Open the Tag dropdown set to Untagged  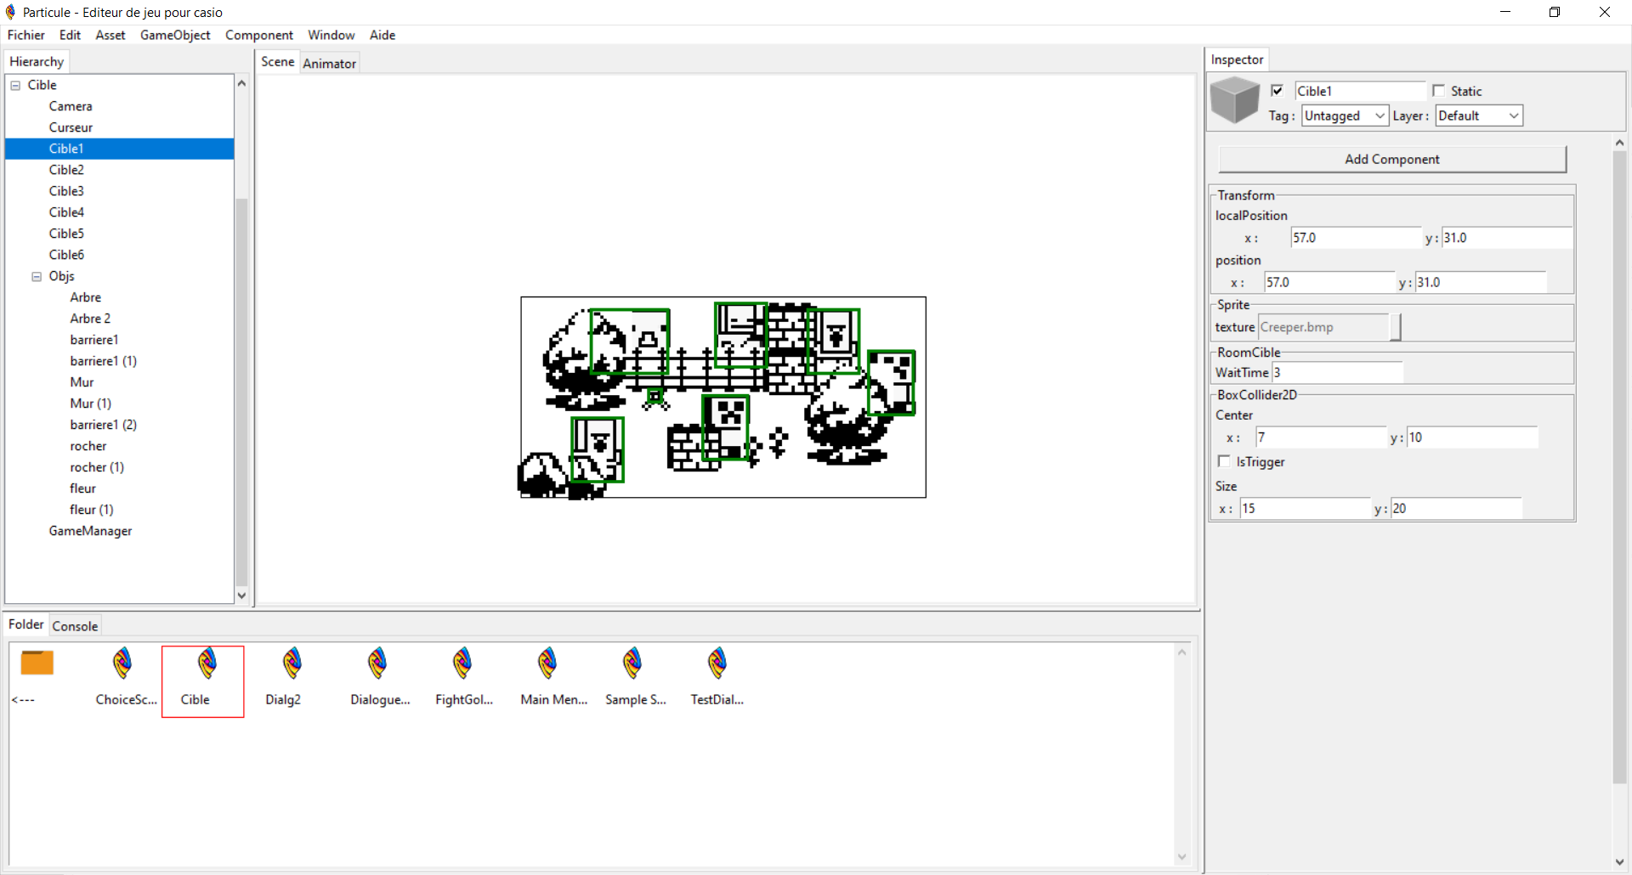click(x=1345, y=116)
